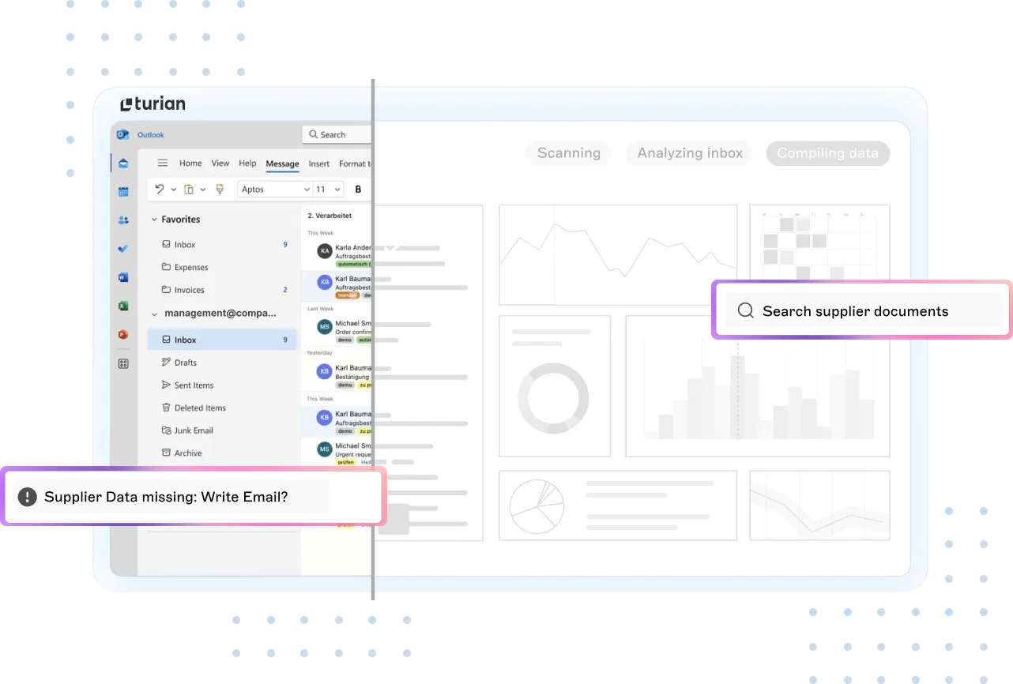
Task: Open the To Do checkmark icon
Action: point(123,249)
